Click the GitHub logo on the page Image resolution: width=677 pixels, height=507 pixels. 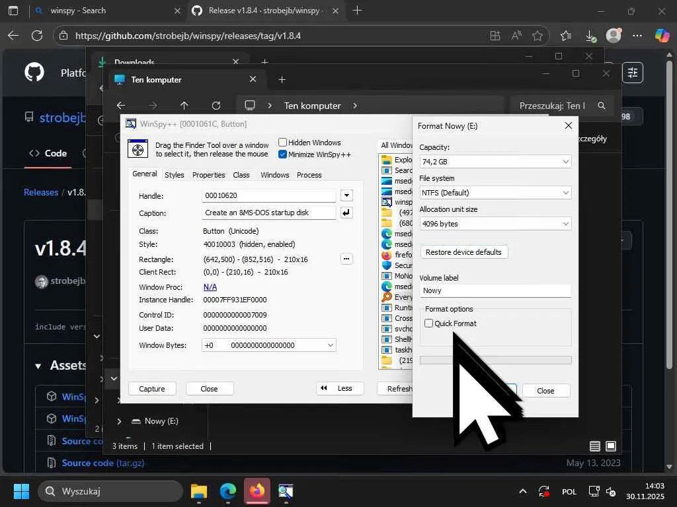coord(34,72)
